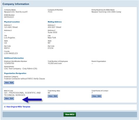139x120 pixels.
Task: Select the Company ID Number value 7533
Action: click(50, 12)
